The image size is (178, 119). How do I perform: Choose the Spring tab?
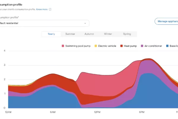point(127,34)
